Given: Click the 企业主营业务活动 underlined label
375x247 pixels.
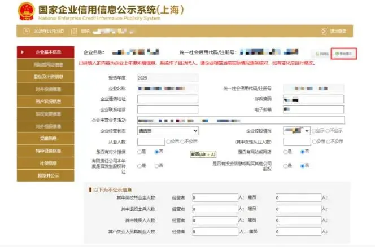Looking at the screenshot, I should [x=109, y=120].
